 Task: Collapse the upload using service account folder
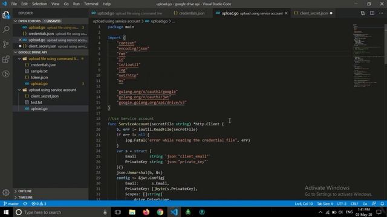click(x=51, y=90)
